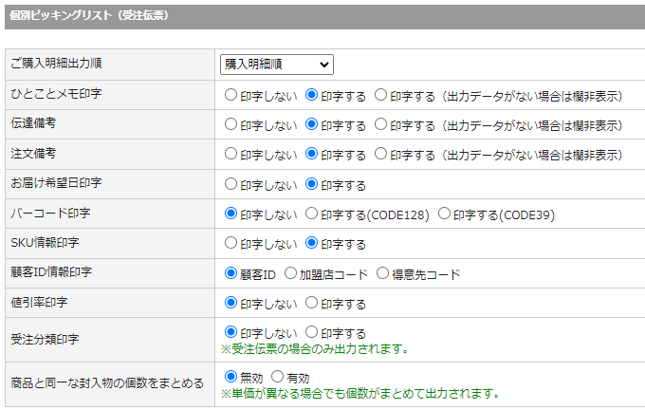Viewport: 645px width, 410px height.
Task: Disable お届け希望日印字 with 印字しない
Action: point(230,184)
